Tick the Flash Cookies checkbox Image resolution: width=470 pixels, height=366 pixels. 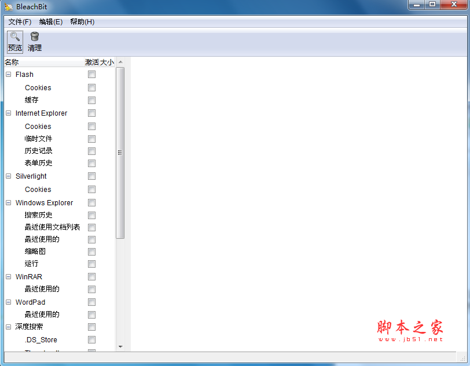pos(91,87)
